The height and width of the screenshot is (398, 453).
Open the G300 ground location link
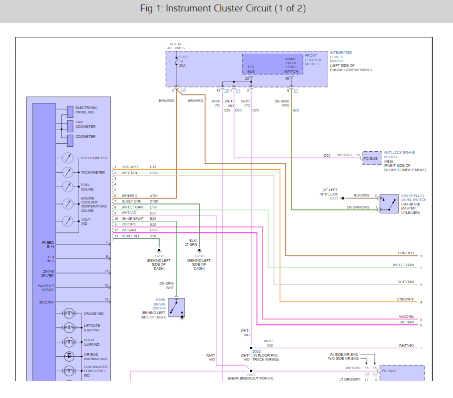(334, 199)
